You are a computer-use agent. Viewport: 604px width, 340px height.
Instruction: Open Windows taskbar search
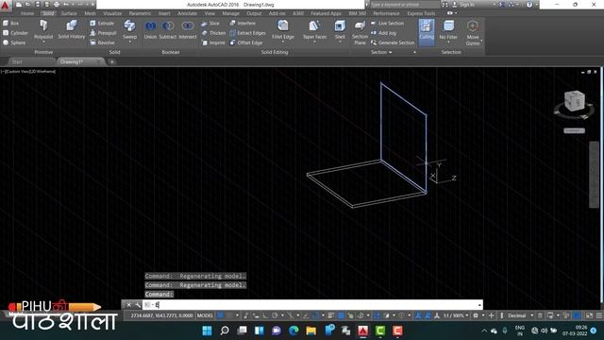point(225,331)
